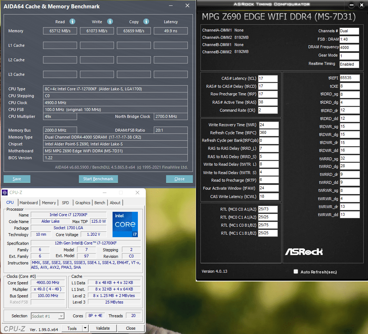Screen dimensions: 368x334
Task: Click the Level 3 cache 25 MBytes value
Action: 114,302
